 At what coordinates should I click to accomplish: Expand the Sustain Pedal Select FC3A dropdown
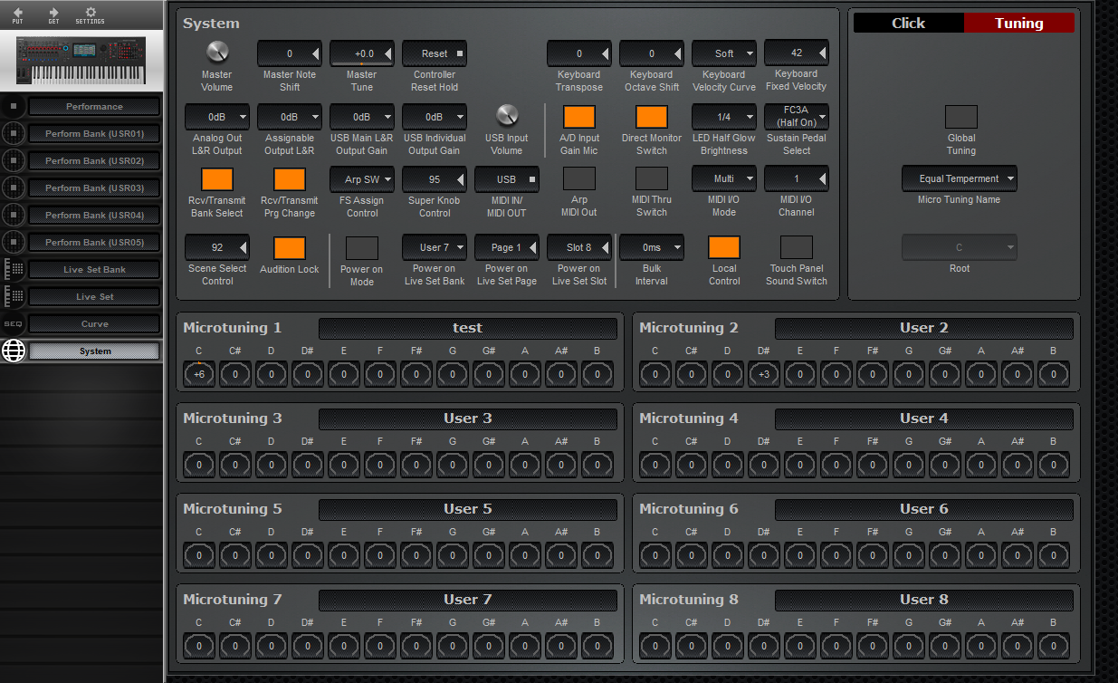coord(796,117)
